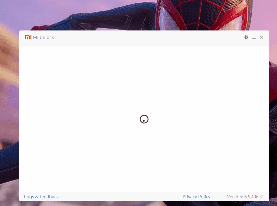The image size is (277, 206).
Task: Open the bugs & feedback link
Action: coord(41,197)
